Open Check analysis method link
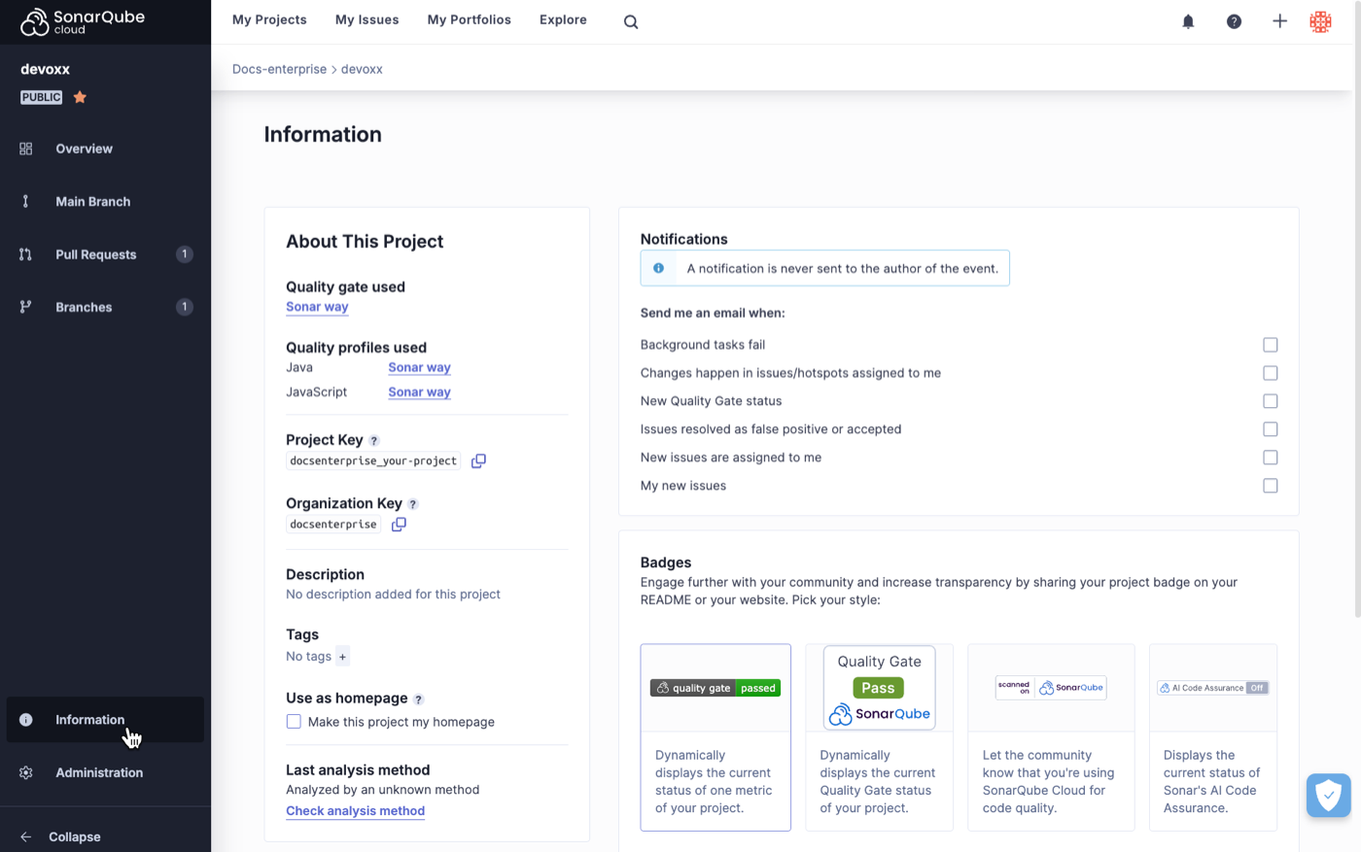This screenshot has width=1361, height=852. pos(355,811)
